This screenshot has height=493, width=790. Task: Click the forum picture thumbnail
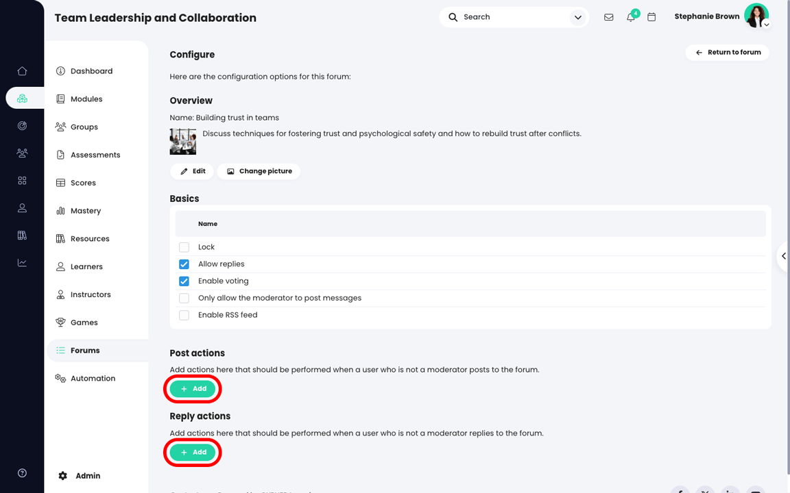182,141
